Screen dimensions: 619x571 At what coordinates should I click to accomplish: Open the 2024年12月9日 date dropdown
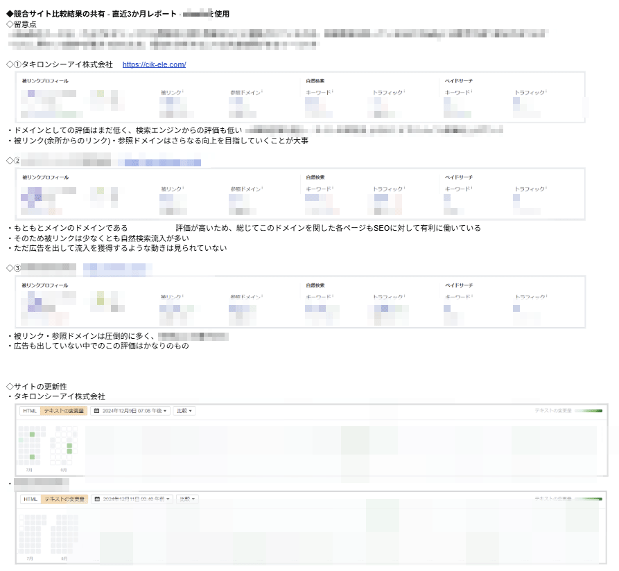(x=135, y=410)
